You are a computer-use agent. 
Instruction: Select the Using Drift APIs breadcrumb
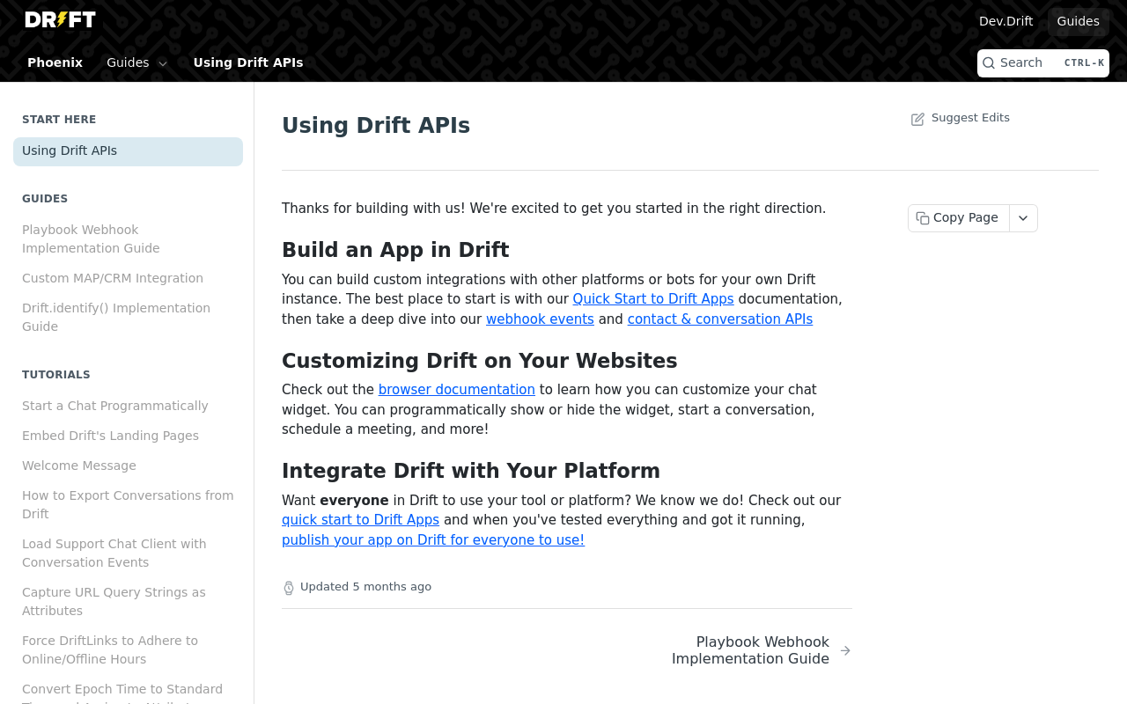pyautogui.click(x=248, y=62)
